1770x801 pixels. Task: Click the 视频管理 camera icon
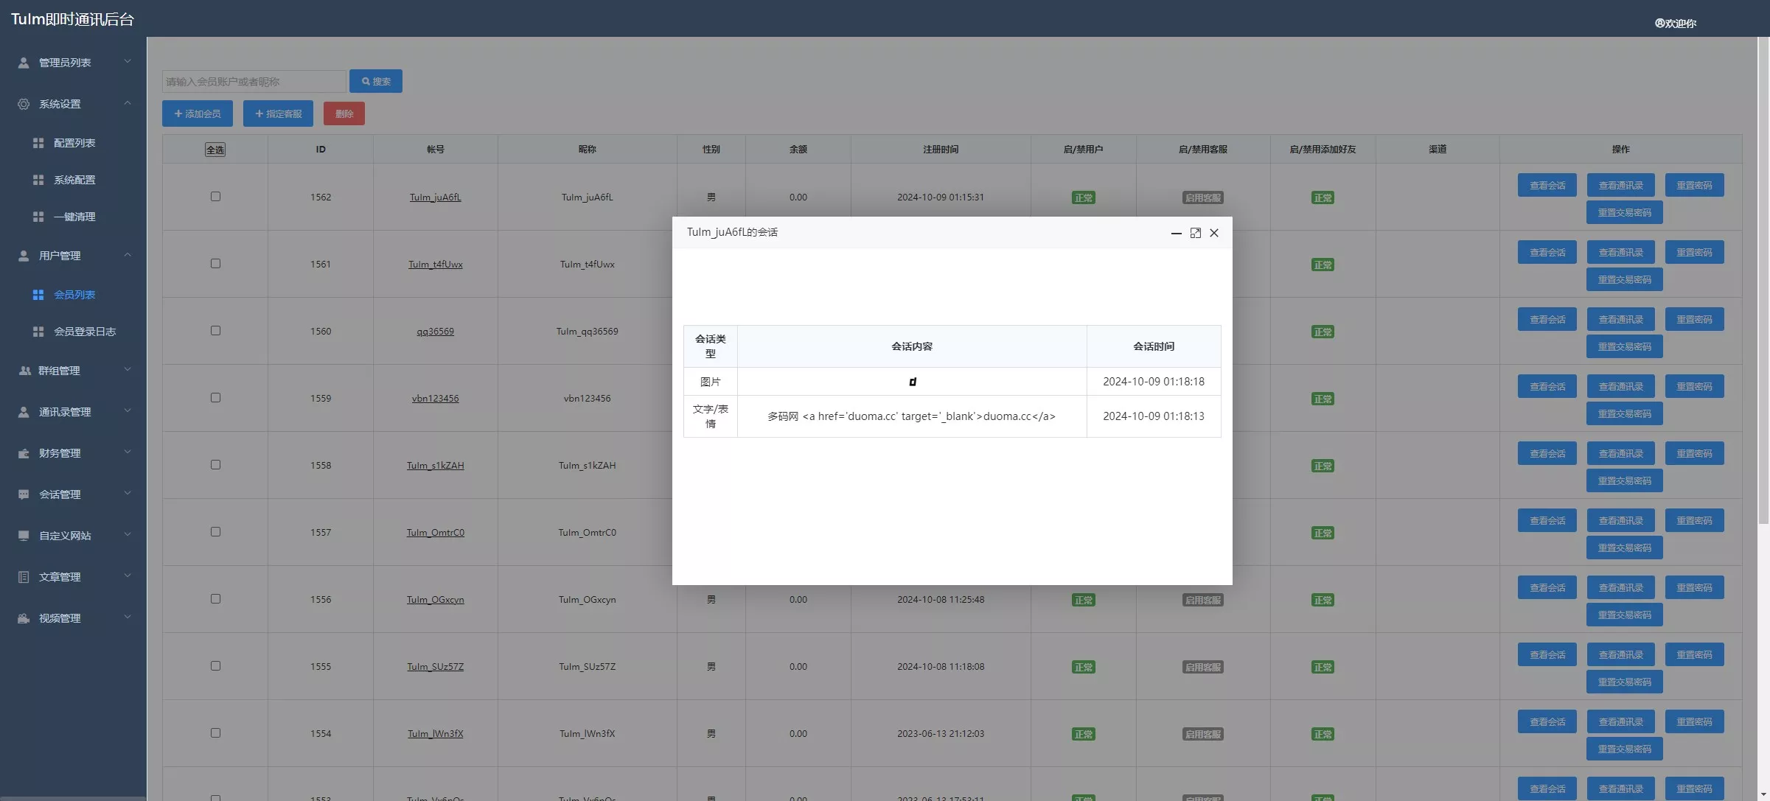point(24,618)
